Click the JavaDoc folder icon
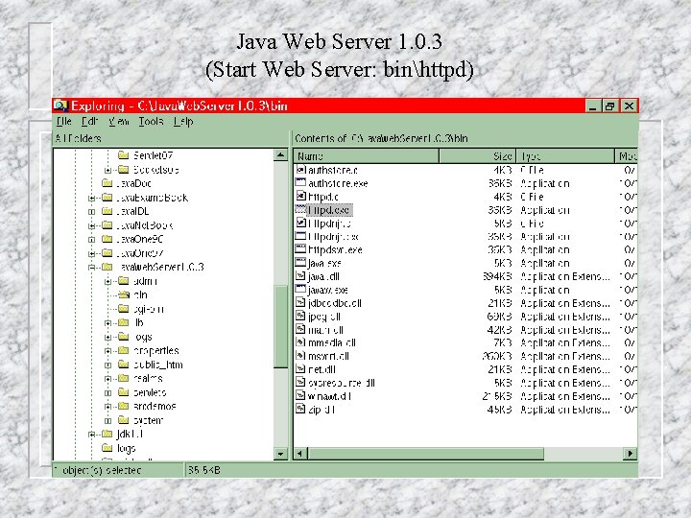The image size is (691, 518). coord(107,183)
